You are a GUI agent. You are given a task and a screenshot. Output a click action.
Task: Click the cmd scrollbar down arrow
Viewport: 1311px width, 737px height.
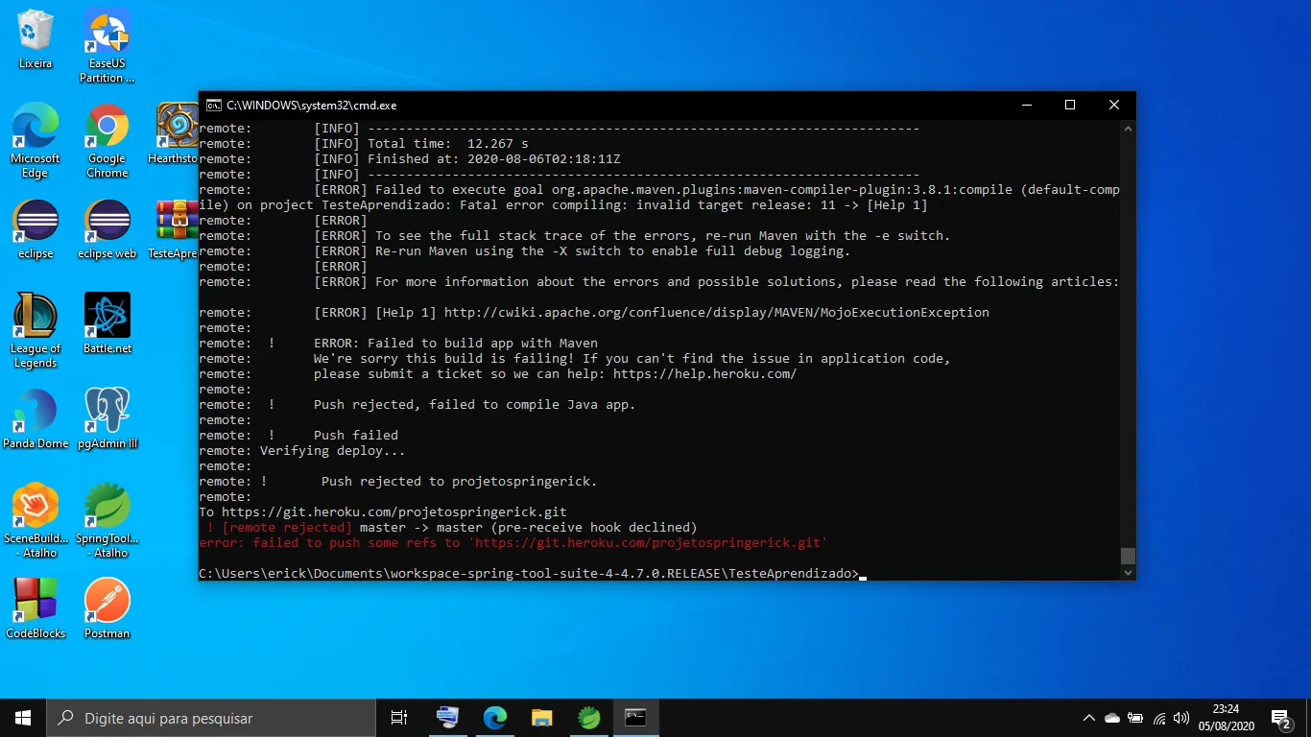pyautogui.click(x=1128, y=572)
